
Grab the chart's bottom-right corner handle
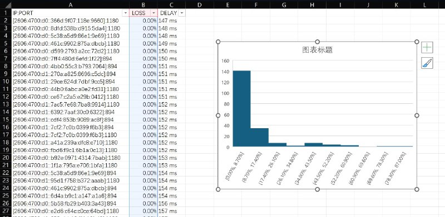pyautogui.click(x=417, y=189)
